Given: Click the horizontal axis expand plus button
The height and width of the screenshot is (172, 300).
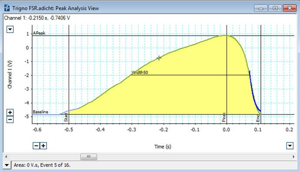Looking at the screenshot, I should click(43, 146).
